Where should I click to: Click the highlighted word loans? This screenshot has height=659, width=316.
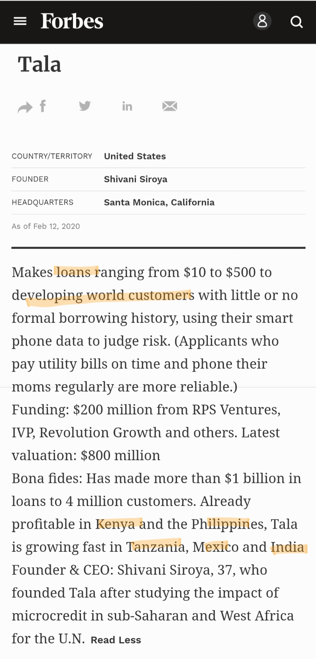73,272
